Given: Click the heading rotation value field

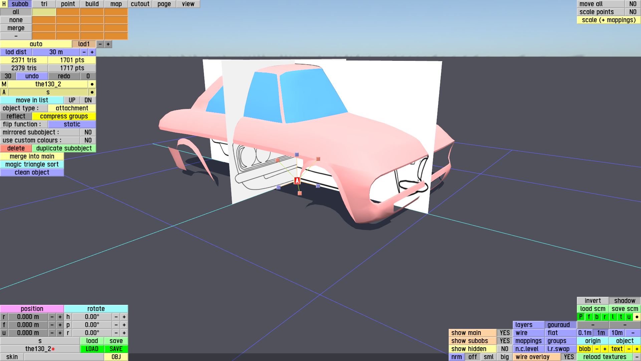Looking at the screenshot, I should (92, 317).
